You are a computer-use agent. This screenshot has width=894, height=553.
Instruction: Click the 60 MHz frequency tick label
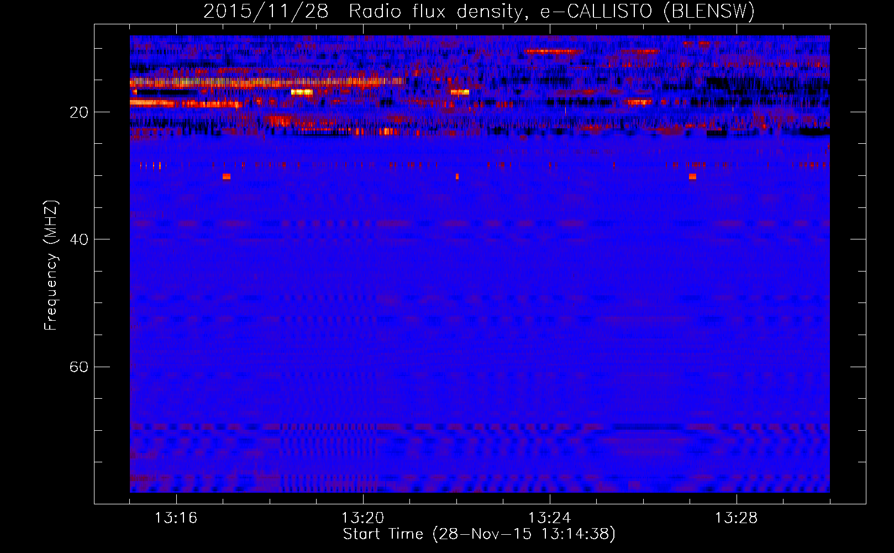78,367
